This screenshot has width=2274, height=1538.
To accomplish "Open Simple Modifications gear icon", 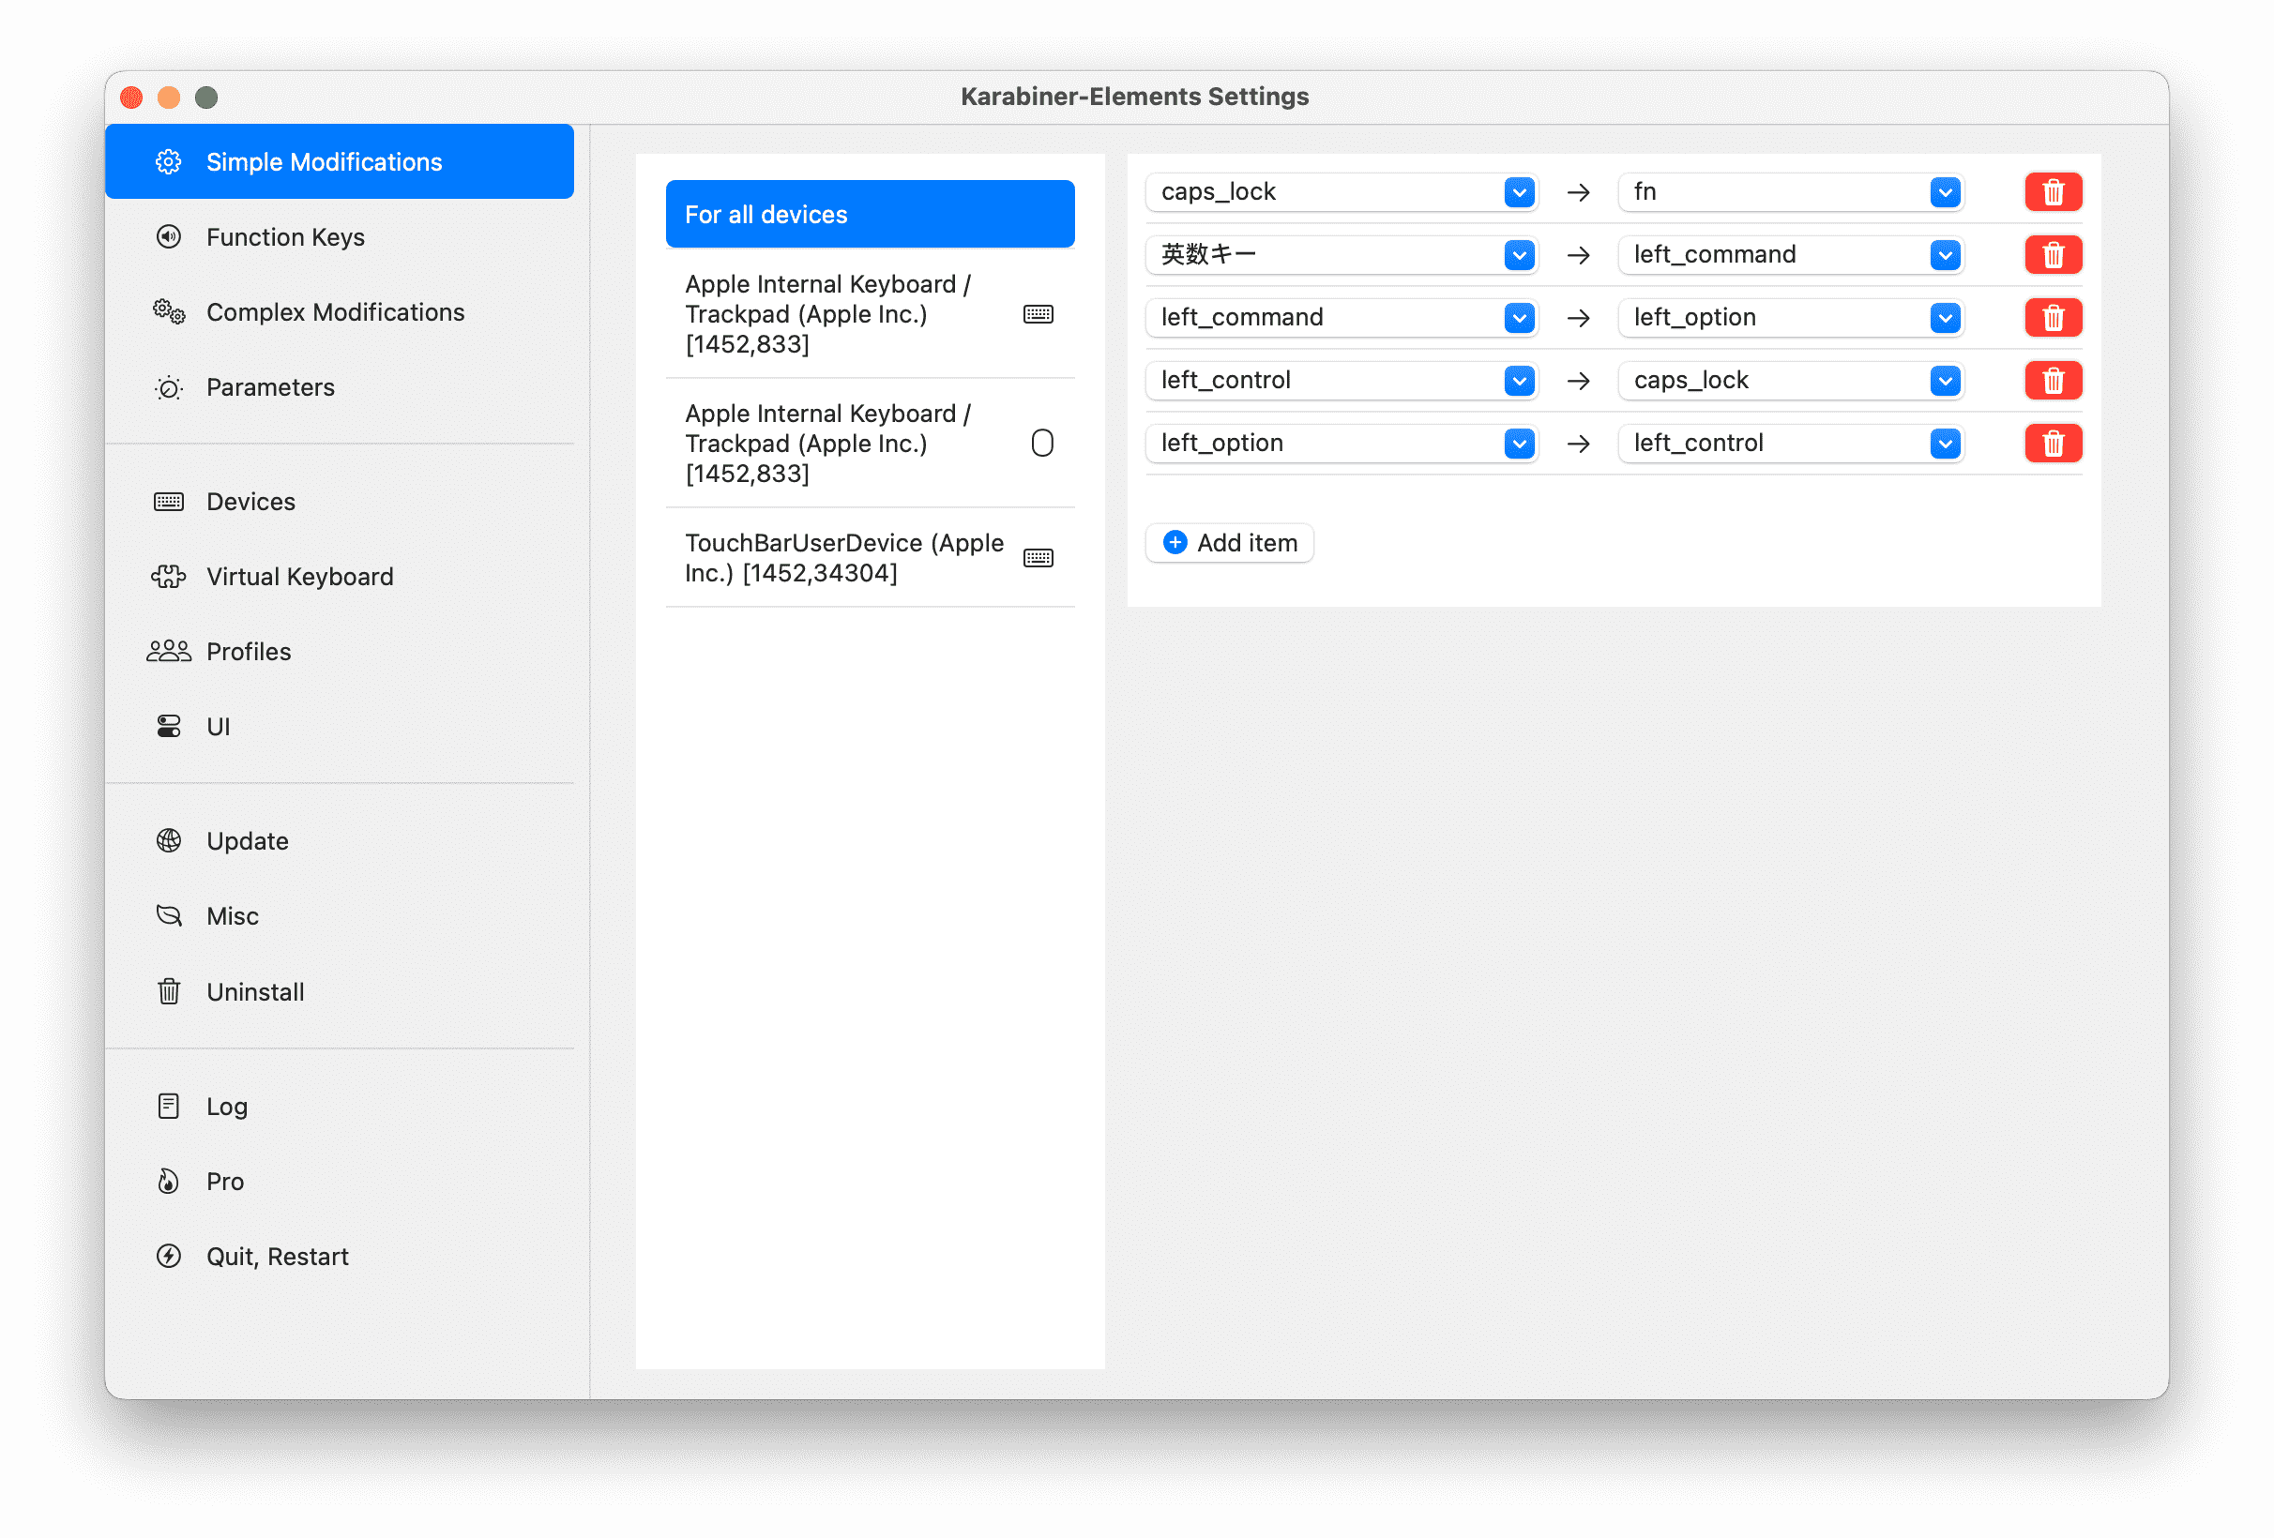I will (168, 161).
